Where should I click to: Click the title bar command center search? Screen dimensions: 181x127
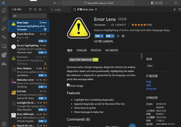click(x=98, y=3)
